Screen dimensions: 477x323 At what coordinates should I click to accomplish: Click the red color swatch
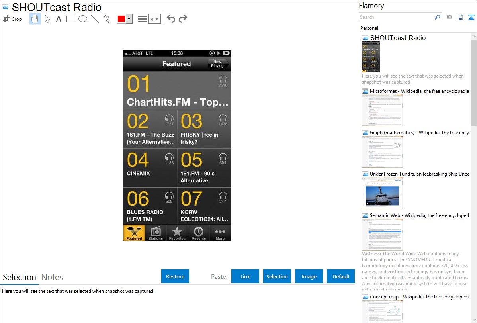tap(121, 19)
